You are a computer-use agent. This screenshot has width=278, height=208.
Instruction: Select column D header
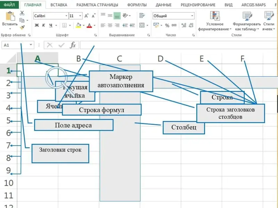[160, 59]
